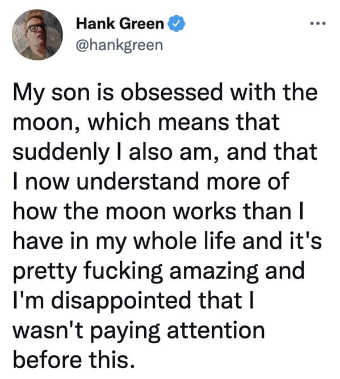
Task: Click the line "how the moon works than I"
Action: pyautogui.click(x=158, y=211)
